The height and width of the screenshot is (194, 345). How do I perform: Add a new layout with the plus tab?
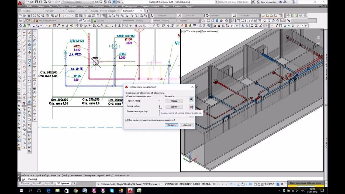(x=74, y=183)
